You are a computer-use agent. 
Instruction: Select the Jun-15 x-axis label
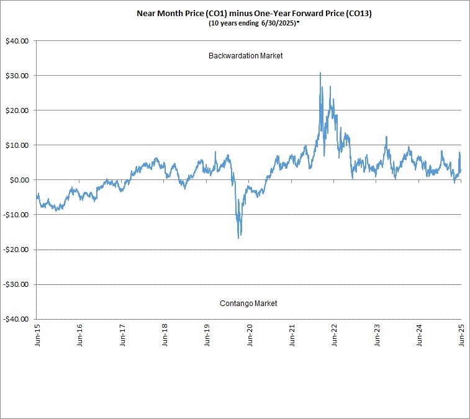[37, 335]
